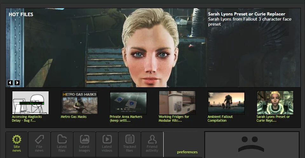The width and height of the screenshot is (305, 158).
Task: Open the sad face placeholder panel
Action: (252, 145)
